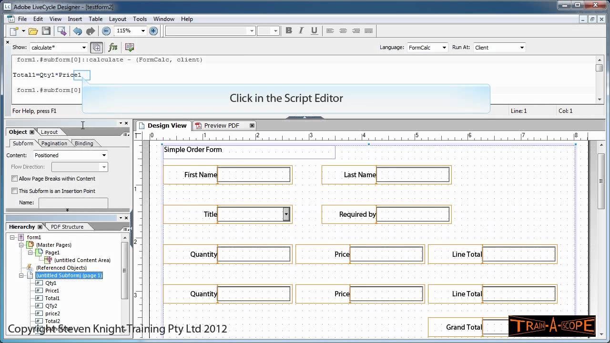
Task: Click the First Name input field
Action: point(254,175)
